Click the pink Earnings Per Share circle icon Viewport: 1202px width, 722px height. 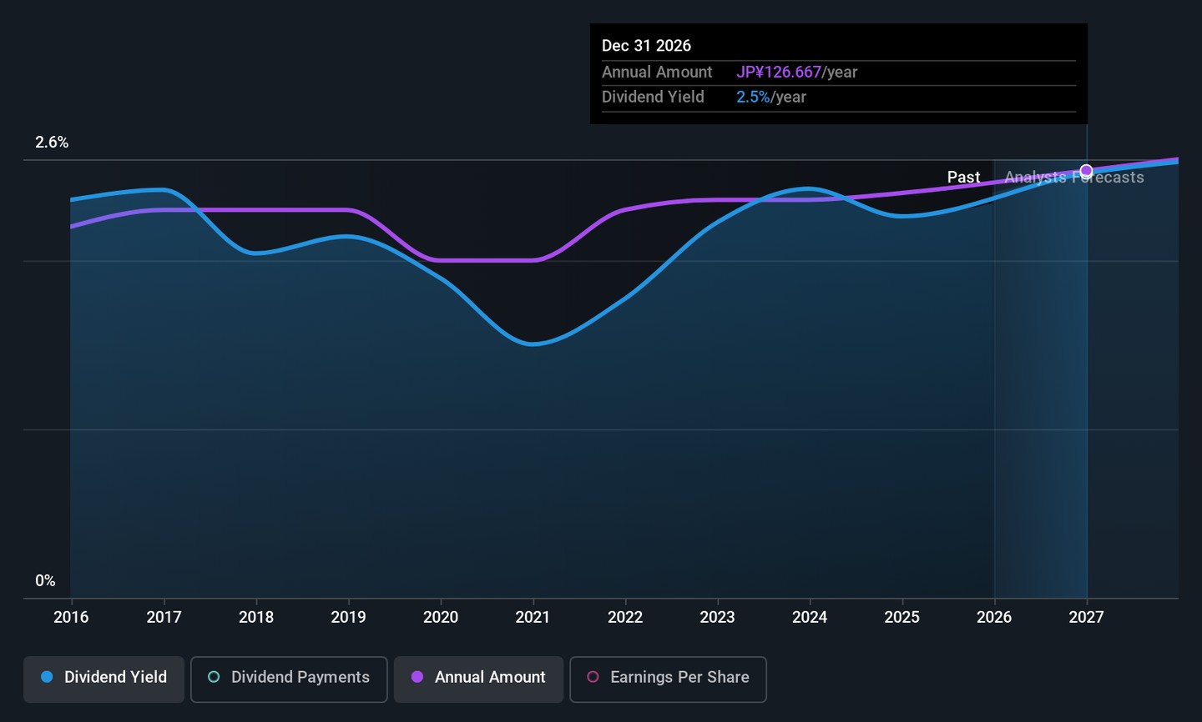pyautogui.click(x=593, y=677)
